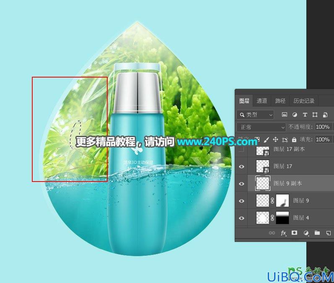
Task: Click layer name 图层 17
Action: (283, 166)
